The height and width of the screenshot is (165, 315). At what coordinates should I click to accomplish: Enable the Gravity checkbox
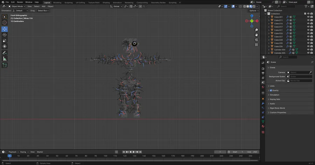[271, 90]
